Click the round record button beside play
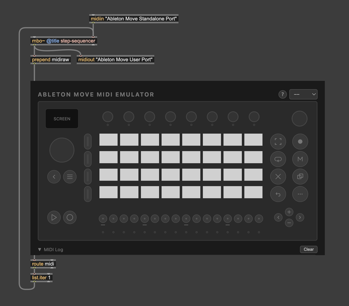Viewport: 349px width, 306px height. pos(70,217)
